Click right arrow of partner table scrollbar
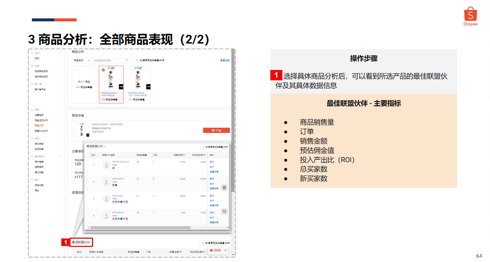 pos(228,228)
